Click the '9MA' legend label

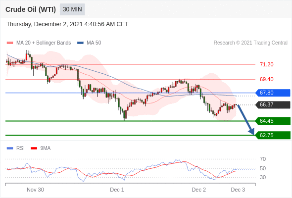pos(46,148)
